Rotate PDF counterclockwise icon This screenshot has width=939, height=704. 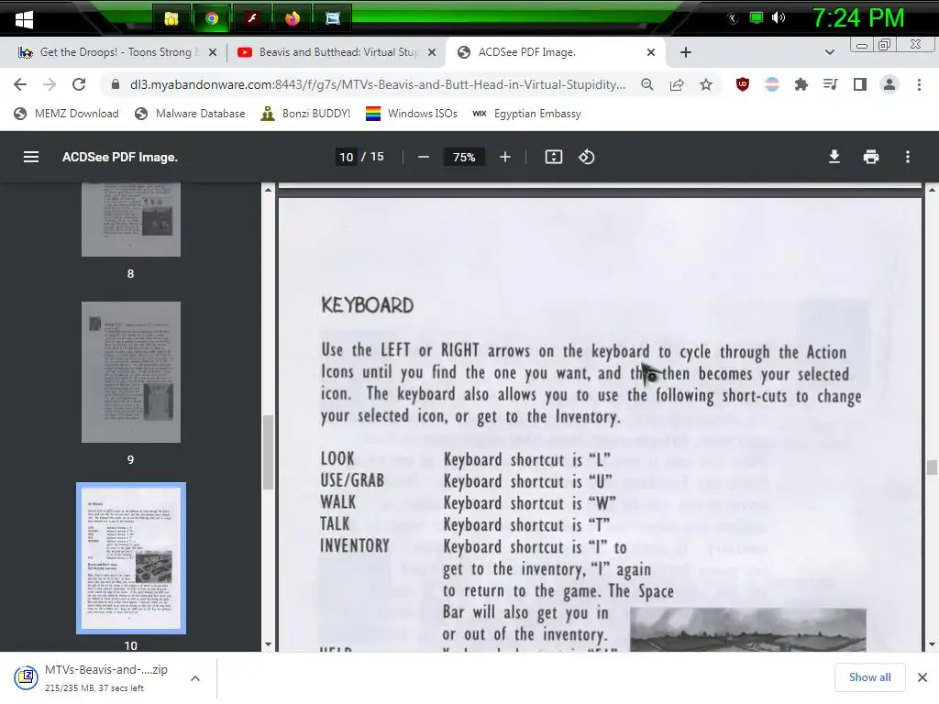pyautogui.click(x=586, y=157)
